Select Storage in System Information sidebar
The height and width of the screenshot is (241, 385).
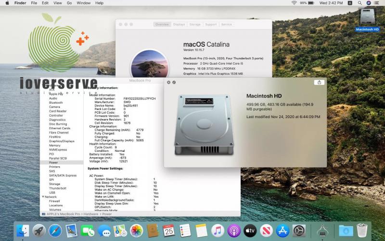(x=54, y=184)
